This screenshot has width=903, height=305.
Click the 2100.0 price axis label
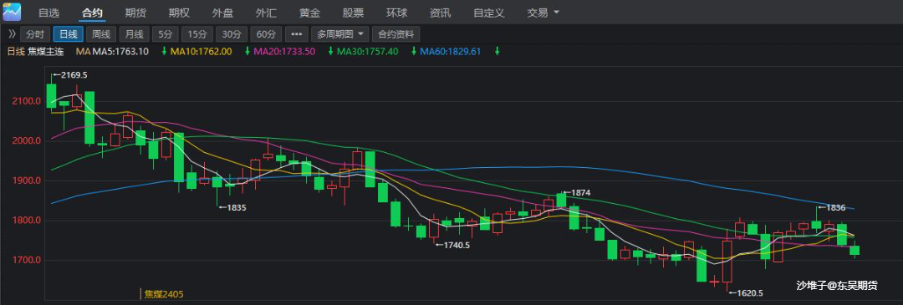point(26,101)
